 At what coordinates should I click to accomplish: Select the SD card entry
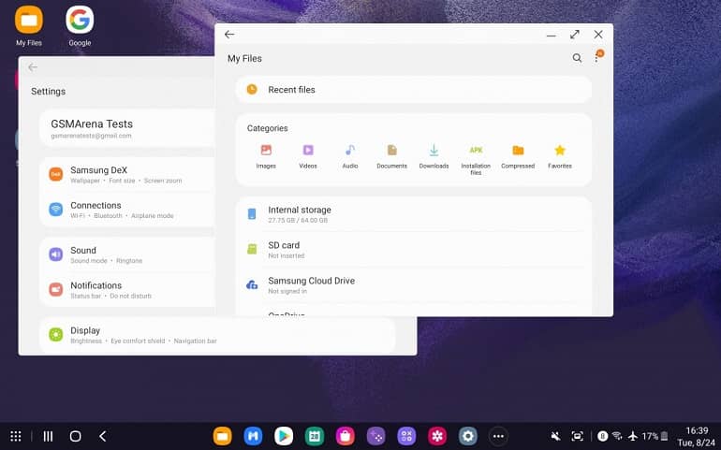pyautogui.click(x=413, y=250)
